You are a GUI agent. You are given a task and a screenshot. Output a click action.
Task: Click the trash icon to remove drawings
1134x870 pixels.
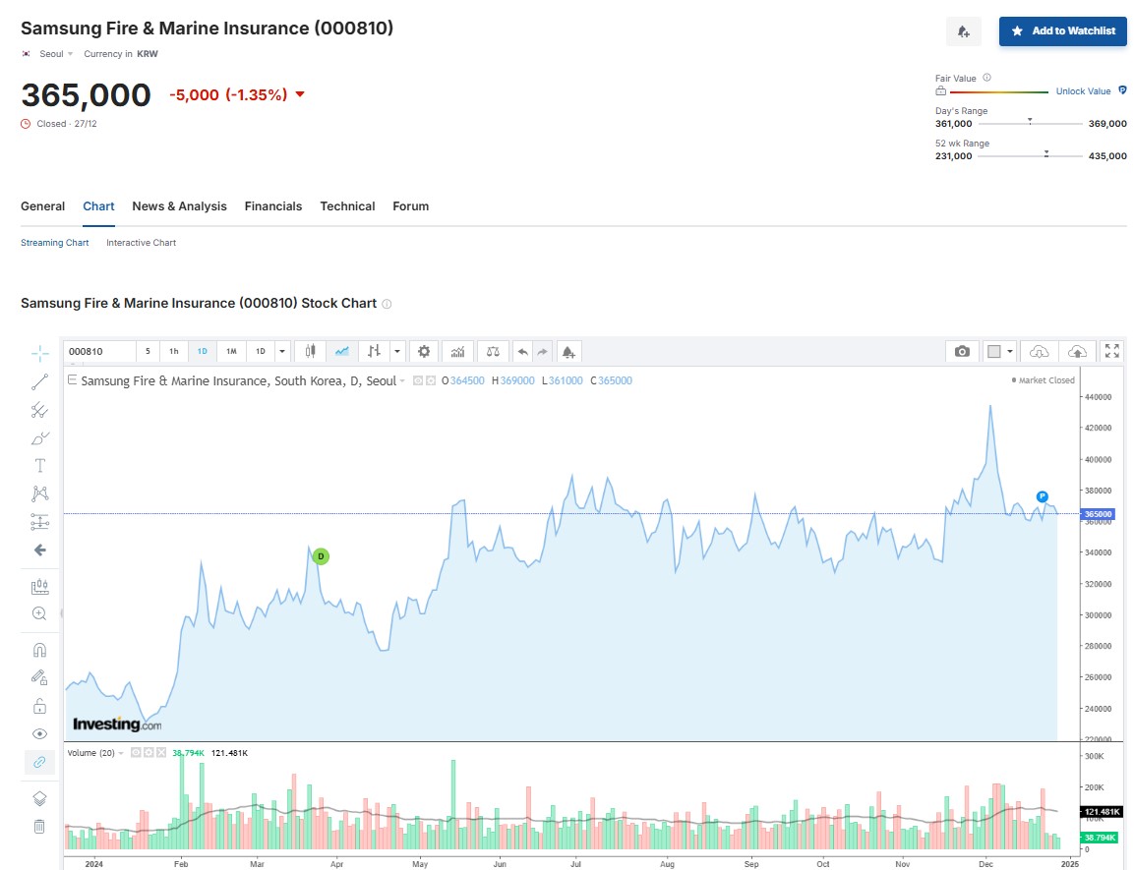(39, 826)
